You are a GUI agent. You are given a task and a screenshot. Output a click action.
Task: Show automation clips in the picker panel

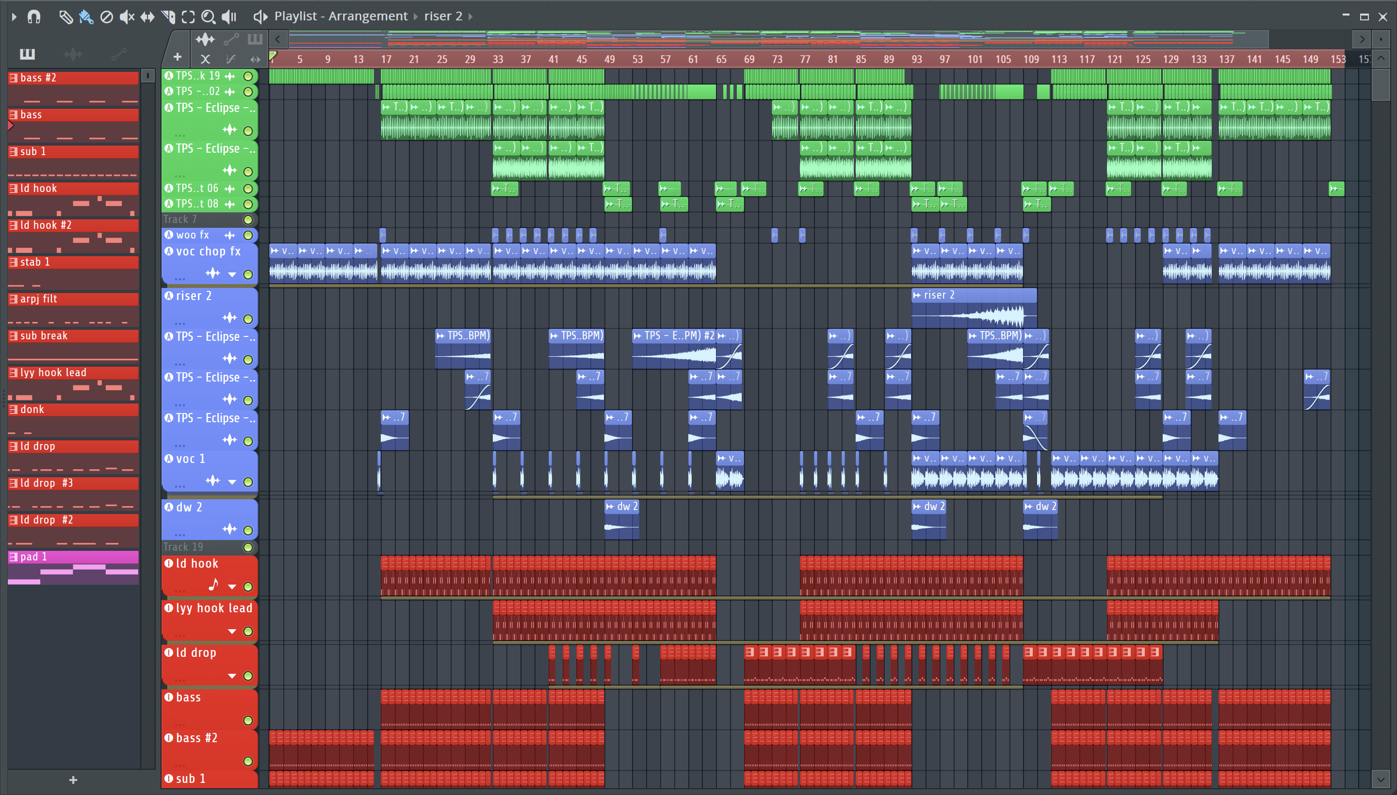click(118, 53)
